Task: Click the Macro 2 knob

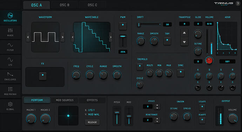Action: point(45,119)
